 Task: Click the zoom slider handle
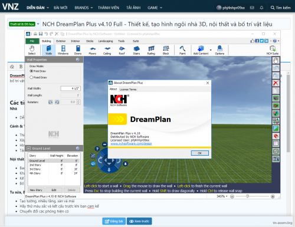tap(247, 196)
